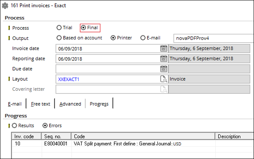Select the Final process radio button
The height and width of the screenshot is (159, 254).
(x=83, y=28)
